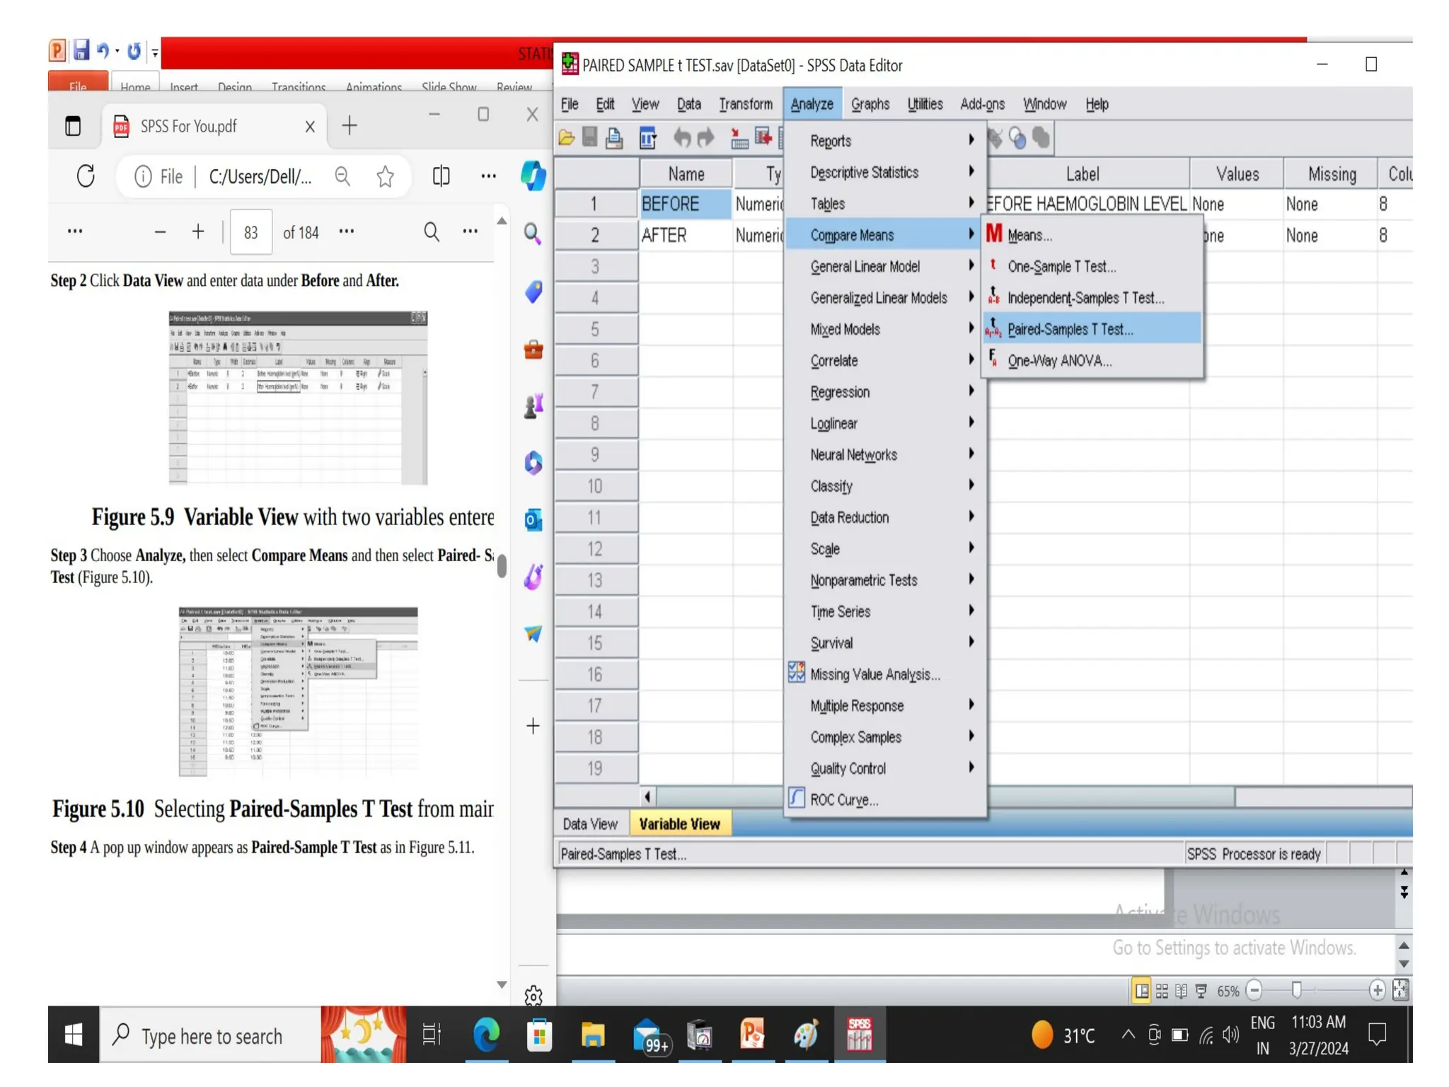1449x1087 pixels.
Task: Click the Go to case toolbar icon
Action: coord(739,138)
